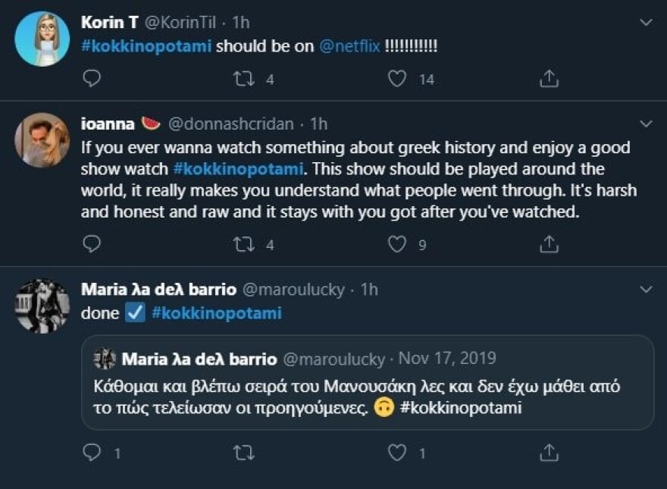667x489 pixels.
Task: Retweet Maria's done tweet
Action: tap(244, 453)
